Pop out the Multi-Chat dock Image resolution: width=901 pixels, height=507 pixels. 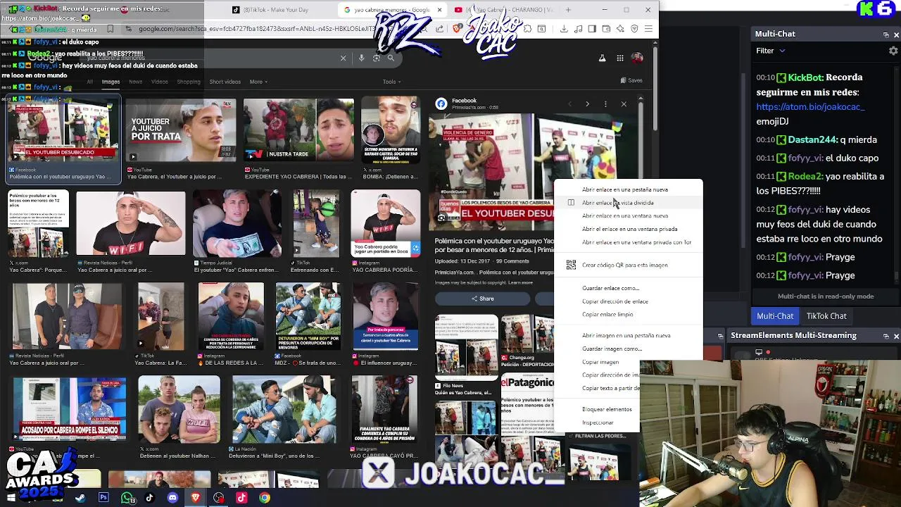point(886,35)
